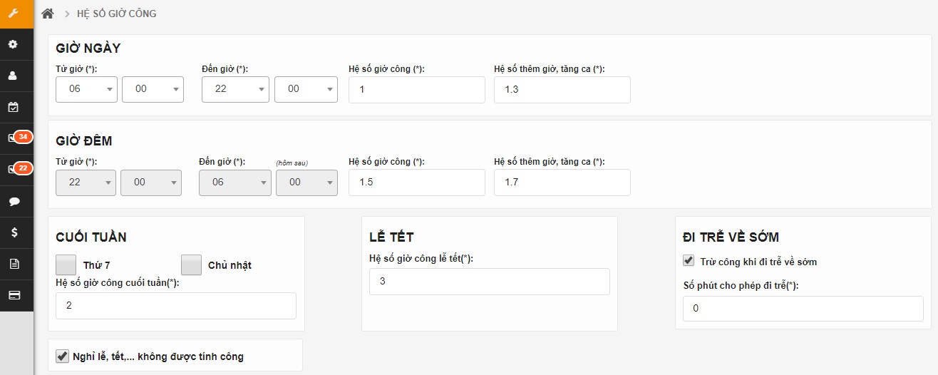Go to the home icon in breadcrumb
Image resolution: width=938 pixels, height=375 pixels.
pos(48,14)
